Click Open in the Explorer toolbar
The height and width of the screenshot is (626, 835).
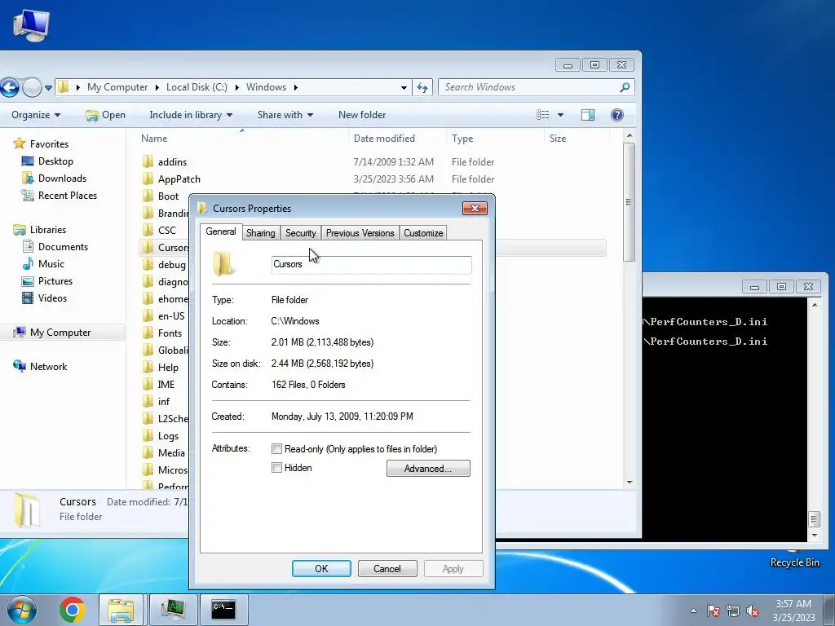click(x=105, y=115)
